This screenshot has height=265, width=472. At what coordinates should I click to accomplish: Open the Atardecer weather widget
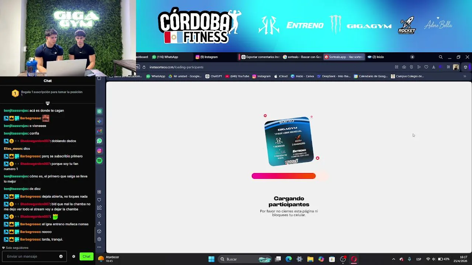pos(109,259)
